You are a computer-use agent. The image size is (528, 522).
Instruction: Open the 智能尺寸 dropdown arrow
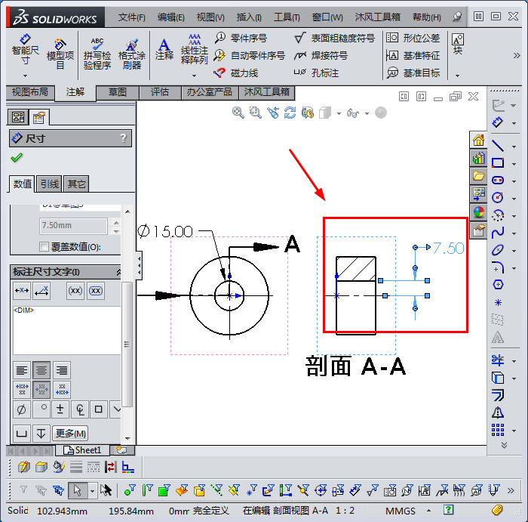pos(24,76)
